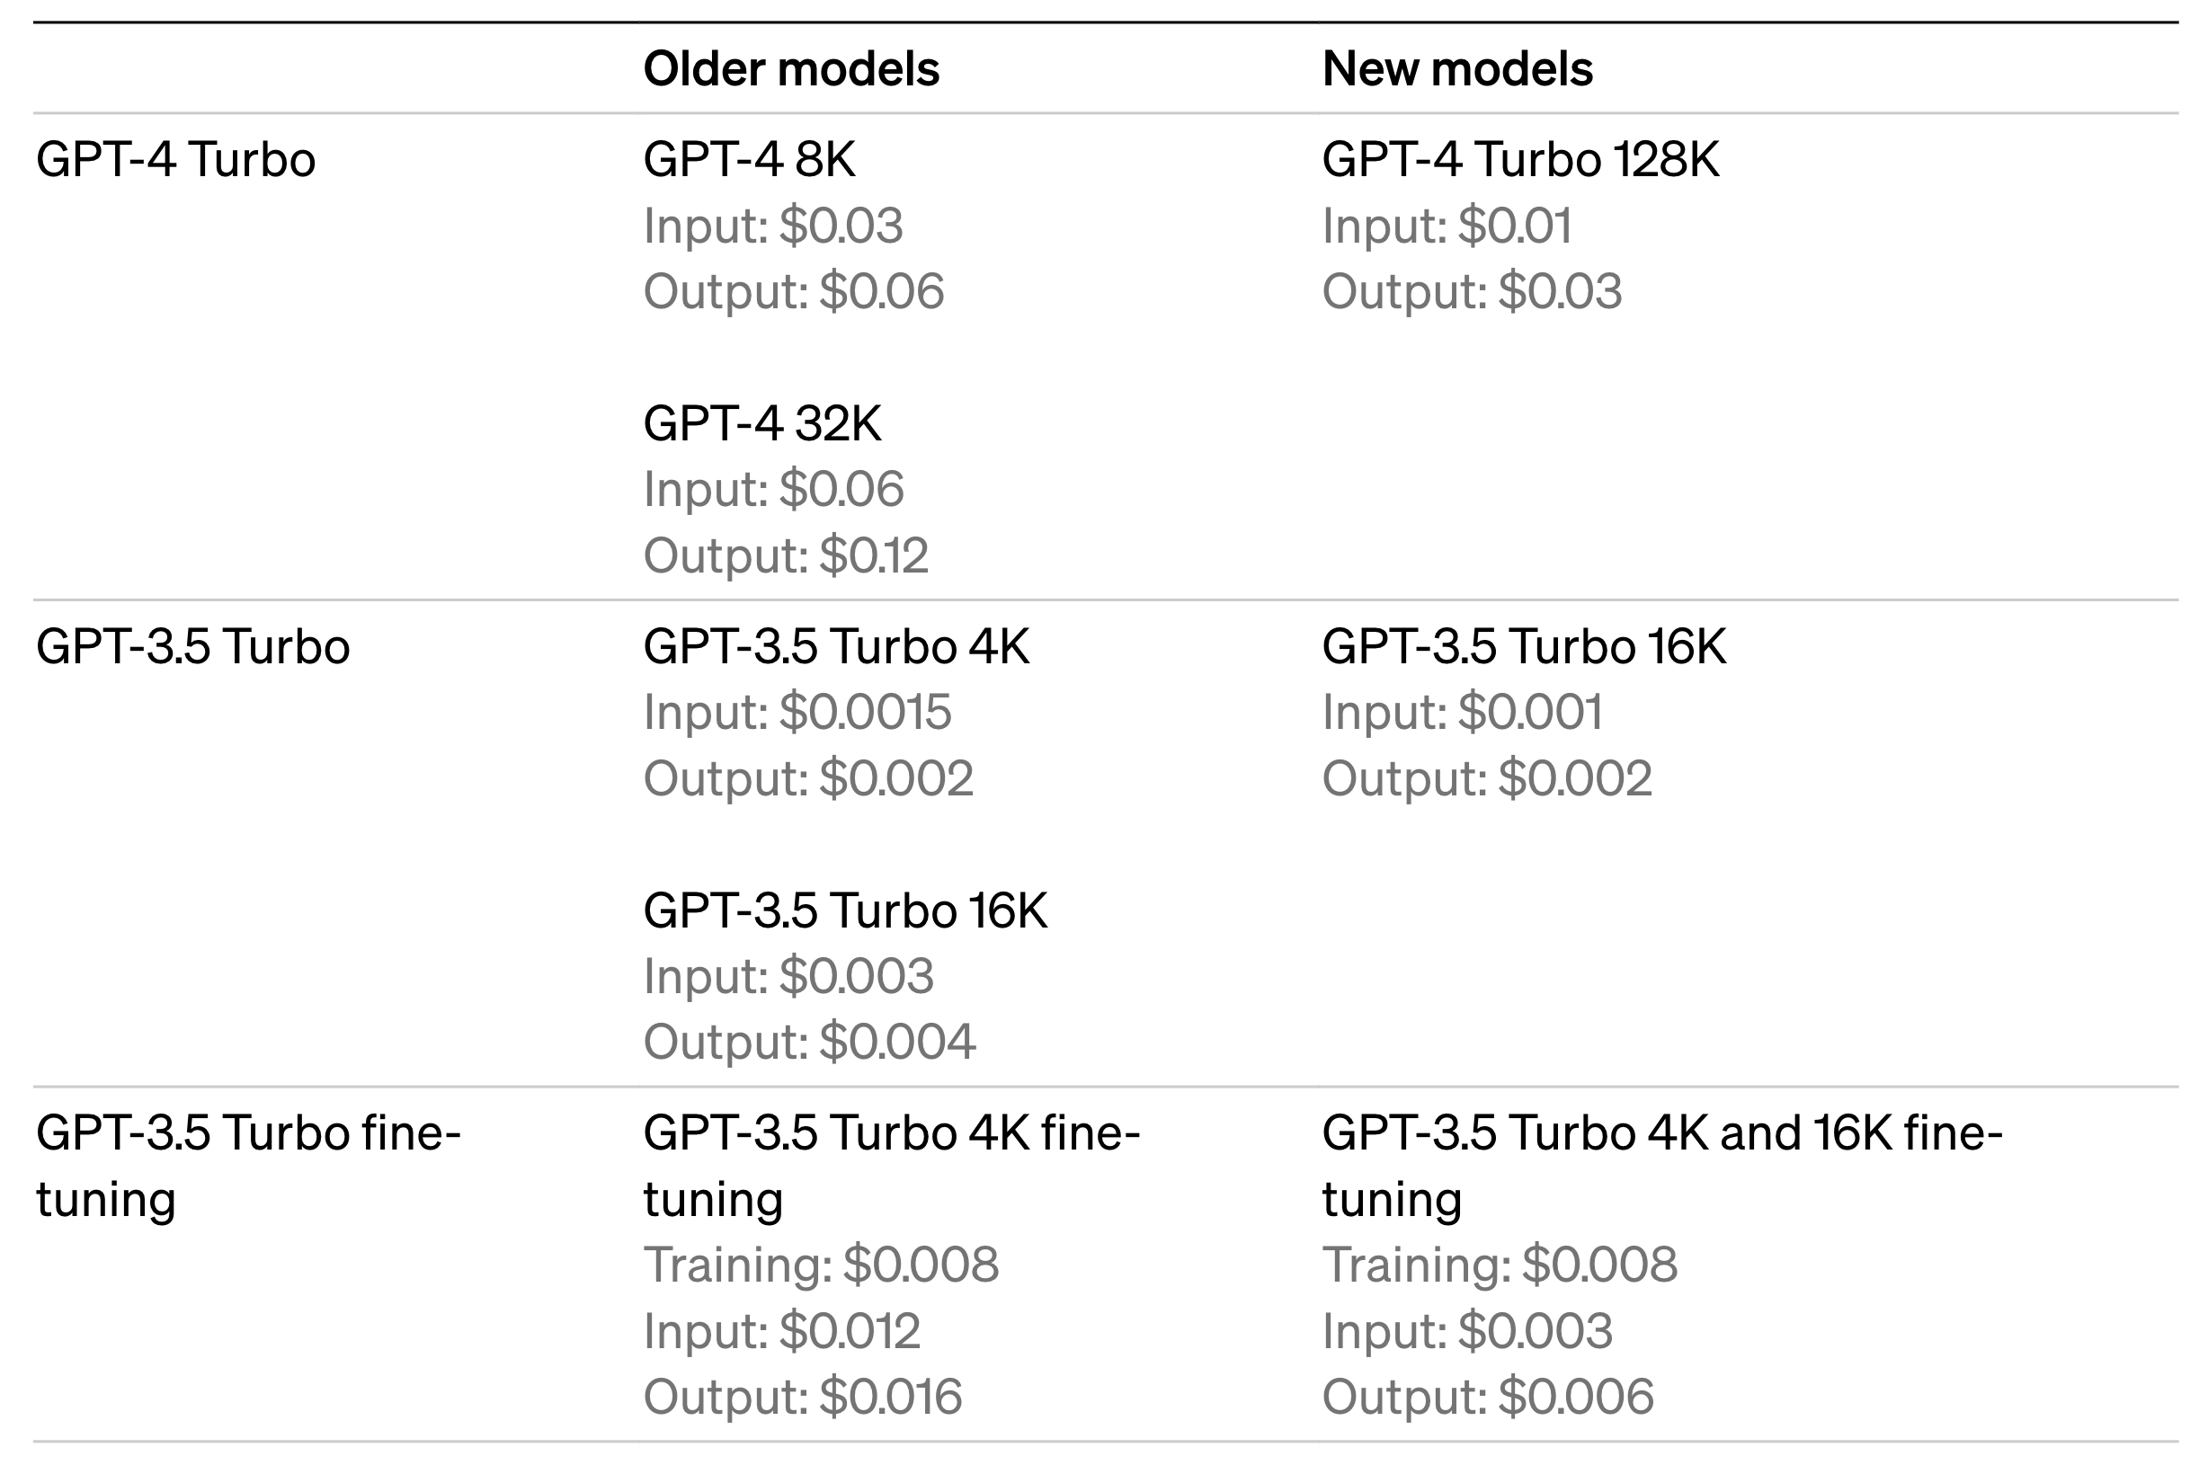Click GPT-4 8K 'Input: $0.03' price
The height and width of the screenshot is (1465, 2199).
pyautogui.click(x=773, y=226)
